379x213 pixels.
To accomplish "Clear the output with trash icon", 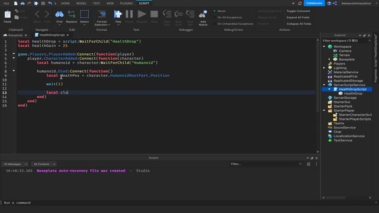I will 309,164.
